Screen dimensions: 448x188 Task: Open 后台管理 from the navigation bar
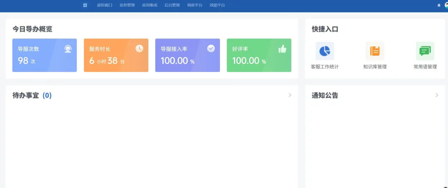coord(172,5)
